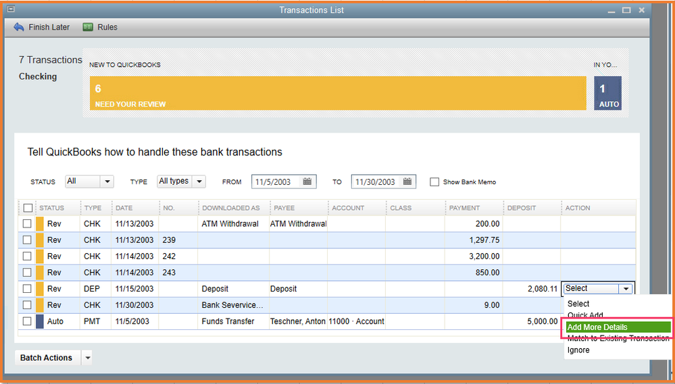Open the TO date calendar picker
The height and width of the screenshot is (384, 675).
pyautogui.click(x=407, y=182)
